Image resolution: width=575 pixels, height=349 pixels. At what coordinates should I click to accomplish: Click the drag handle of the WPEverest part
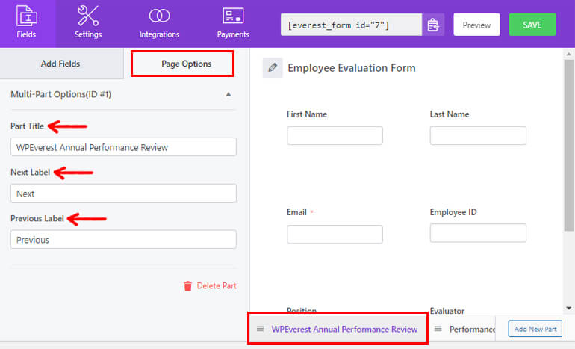pyautogui.click(x=260, y=329)
